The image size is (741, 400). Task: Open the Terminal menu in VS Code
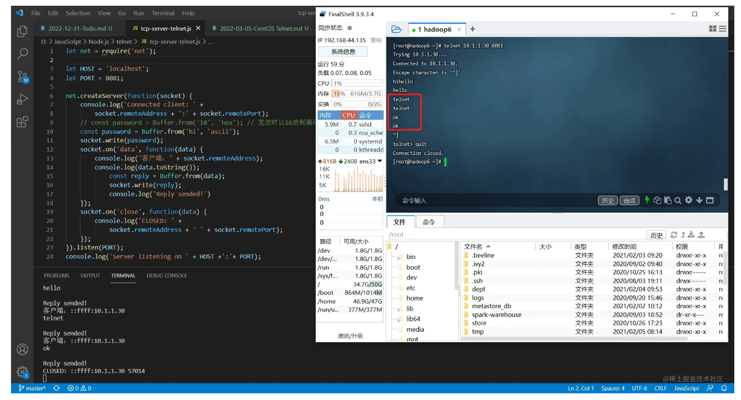pos(163,13)
